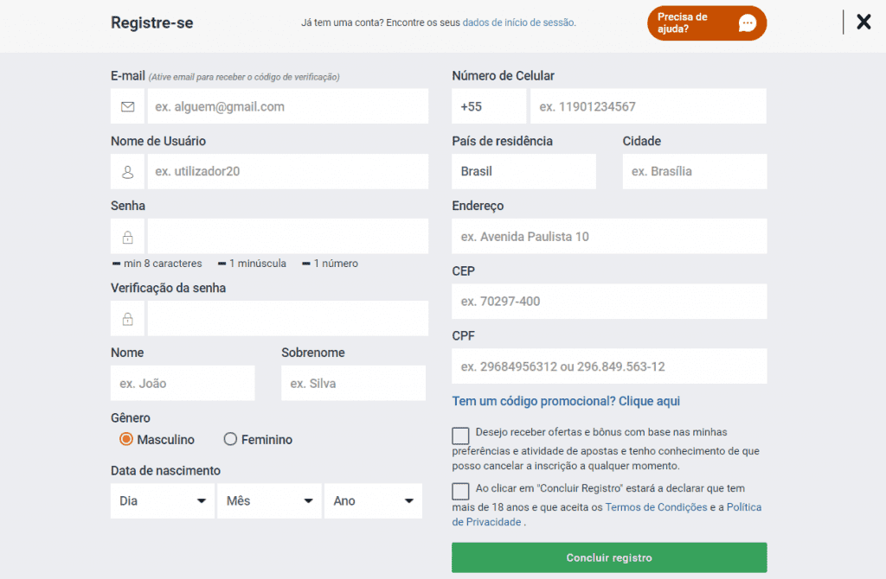This screenshot has width=886, height=579.
Task: Open the Ano year dropdown
Action: pos(373,500)
